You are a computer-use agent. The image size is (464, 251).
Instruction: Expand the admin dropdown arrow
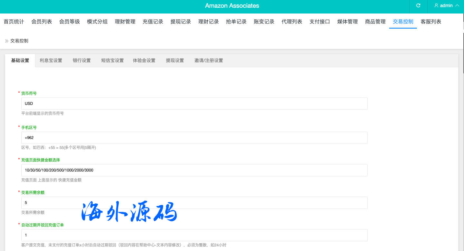pyautogui.click(x=457, y=6)
